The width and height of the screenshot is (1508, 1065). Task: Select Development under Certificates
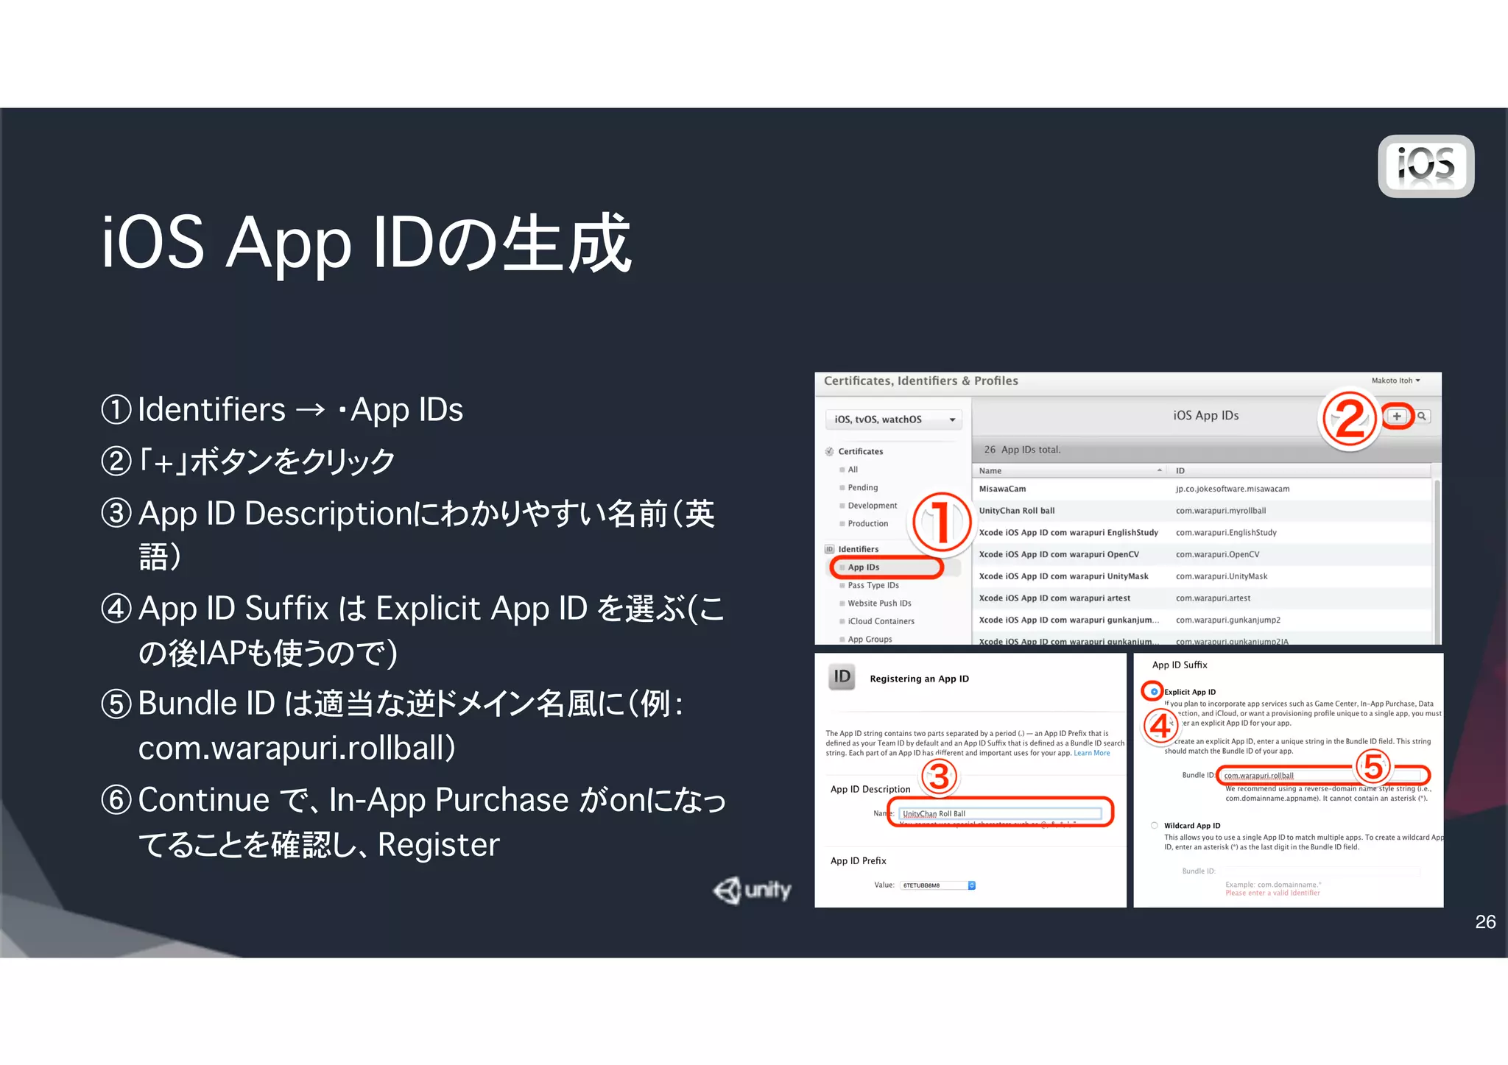[x=872, y=506]
